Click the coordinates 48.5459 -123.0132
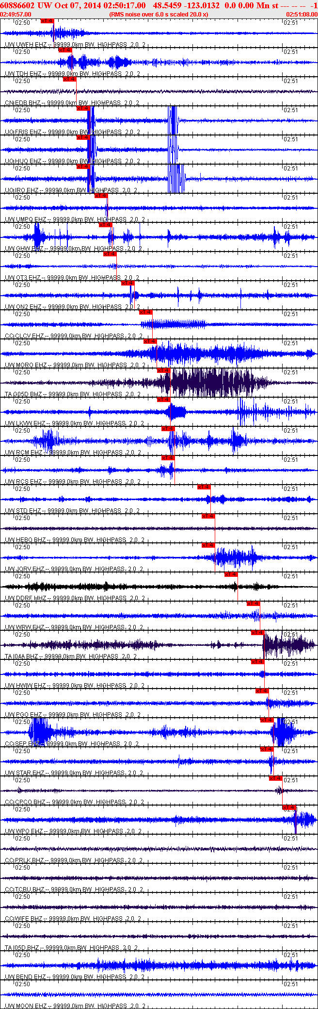The width and height of the screenshot is (318, 1009). pyautogui.click(x=186, y=5)
